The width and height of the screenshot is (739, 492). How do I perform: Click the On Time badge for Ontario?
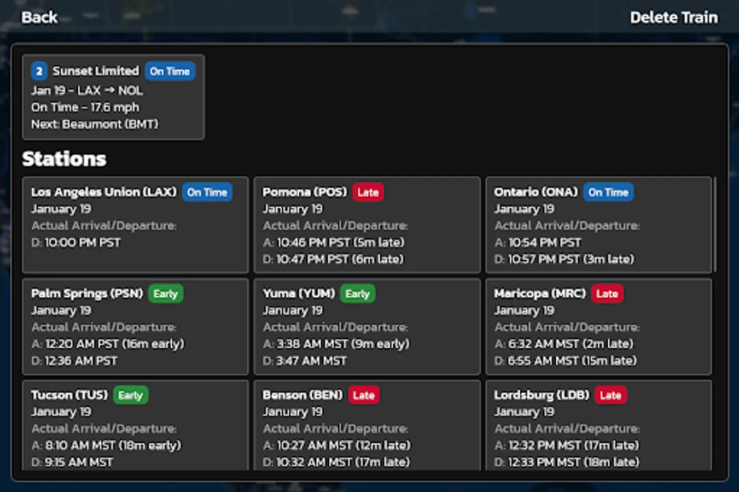[x=608, y=192]
